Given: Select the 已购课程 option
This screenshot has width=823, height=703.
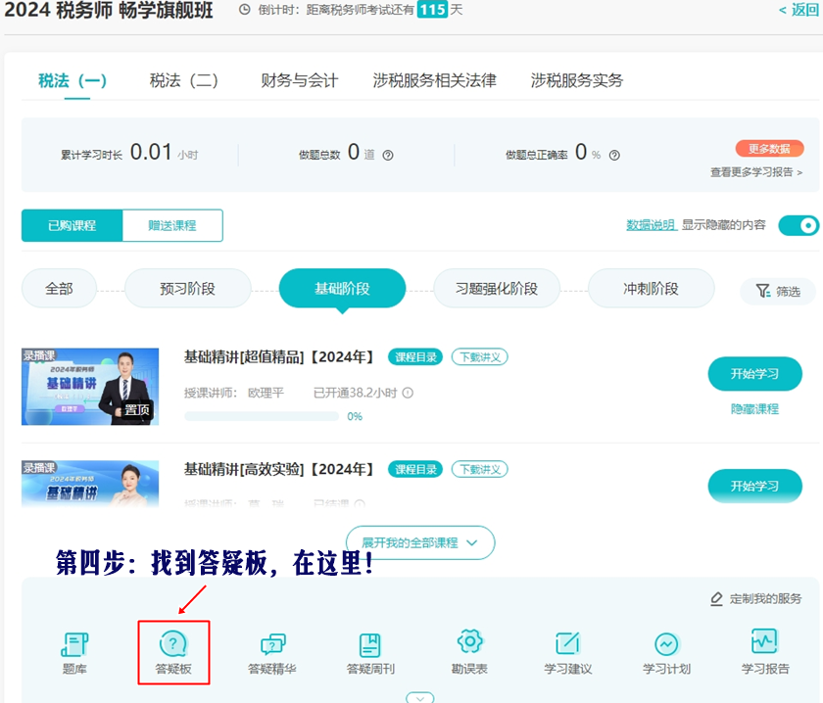Looking at the screenshot, I should pyautogui.click(x=73, y=225).
